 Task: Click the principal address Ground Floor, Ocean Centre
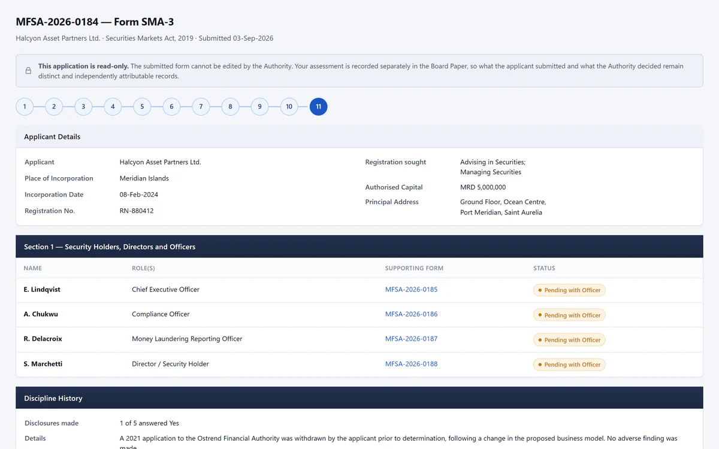point(503,202)
